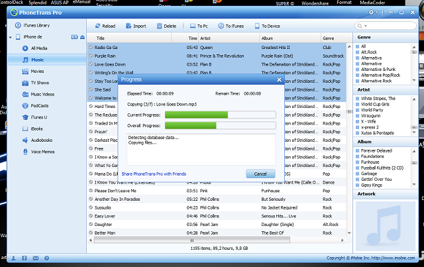This screenshot has height=267, width=424.
Task: Cancel the copying progress
Action: pos(260,174)
